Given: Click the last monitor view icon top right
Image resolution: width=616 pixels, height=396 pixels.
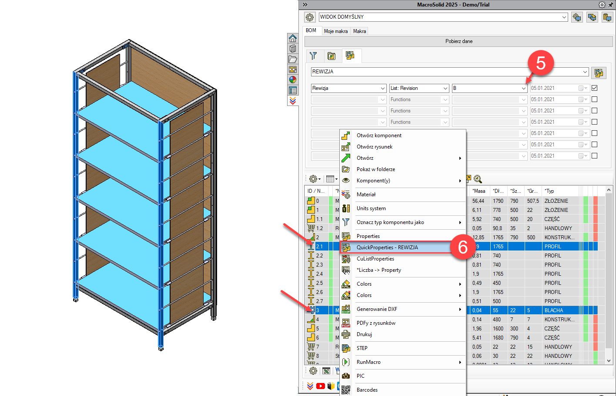Looking at the screenshot, I should click(607, 17).
